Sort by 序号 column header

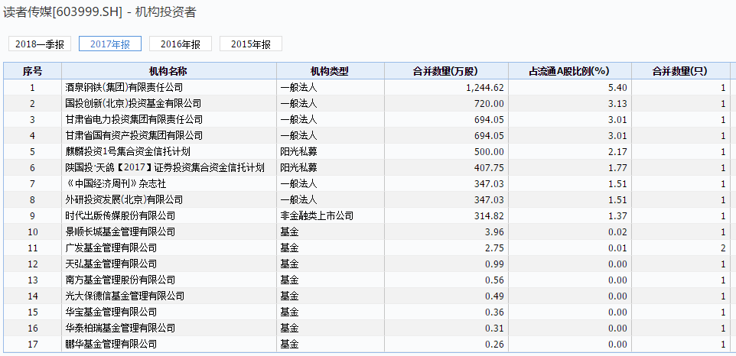(x=32, y=71)
